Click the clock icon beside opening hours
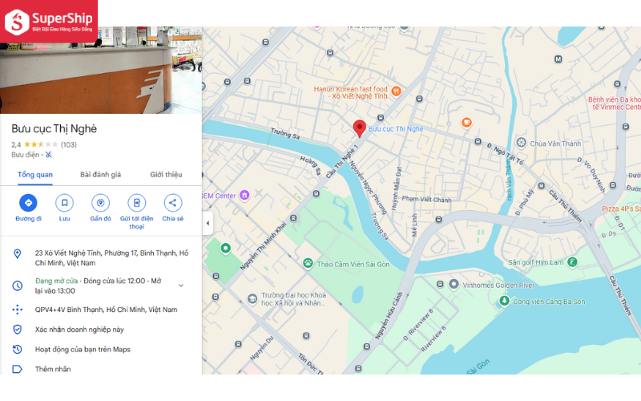This screenshot has height=401, width=641. pyautogui.click(x=17, y=286)
